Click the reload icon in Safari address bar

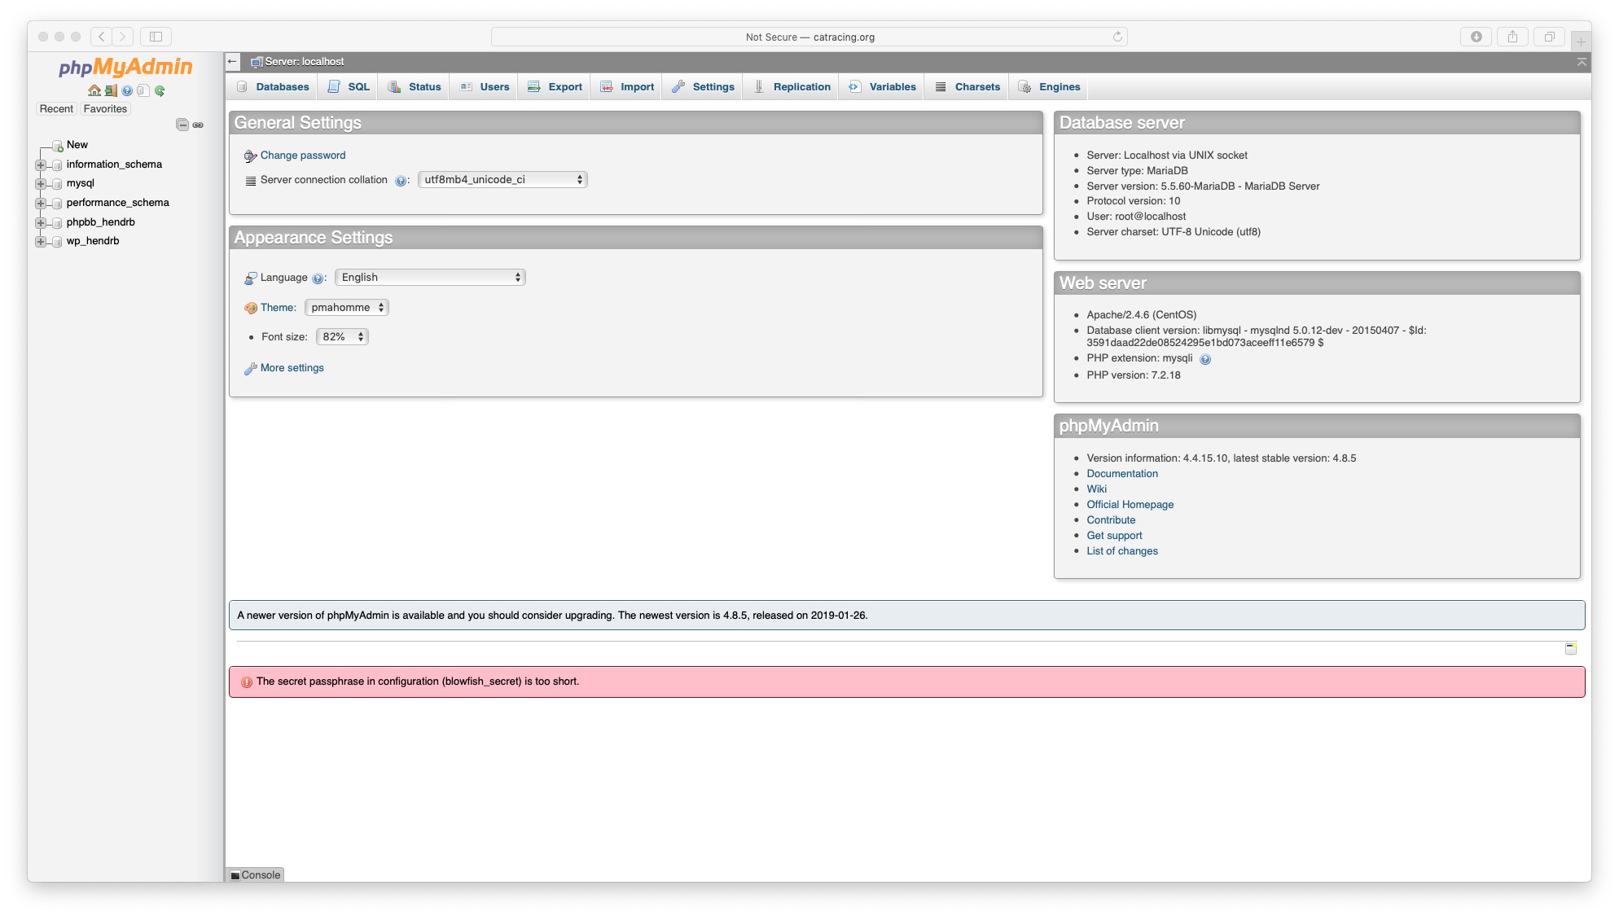coord(1117,37)
